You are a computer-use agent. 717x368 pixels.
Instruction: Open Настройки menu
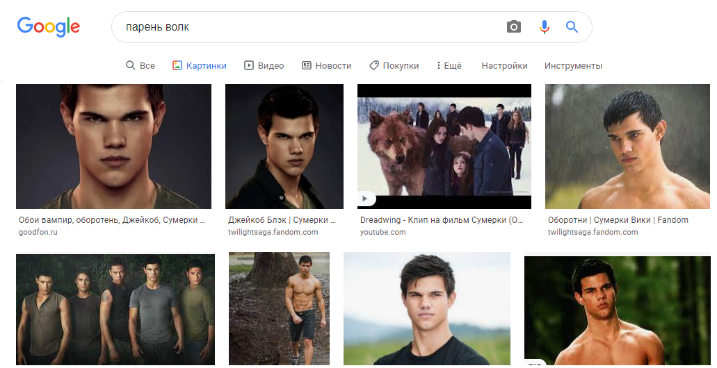(504, 65)
